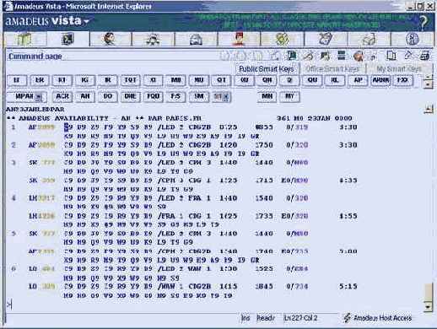Image resolution: width=437 pixels, height=329 pixels.
Task: Click the help question mark in banner
Action: click(x=424, y=22)
